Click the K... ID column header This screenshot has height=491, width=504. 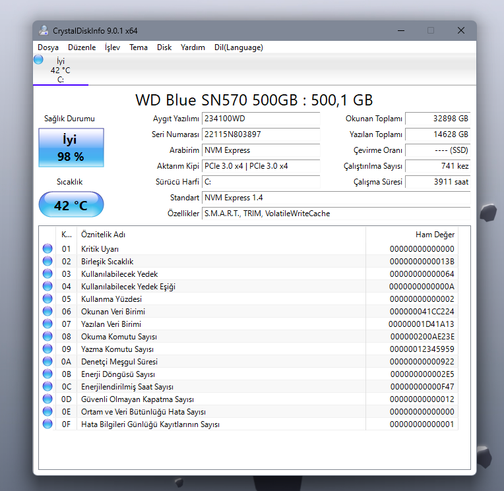tap(66, 235)
